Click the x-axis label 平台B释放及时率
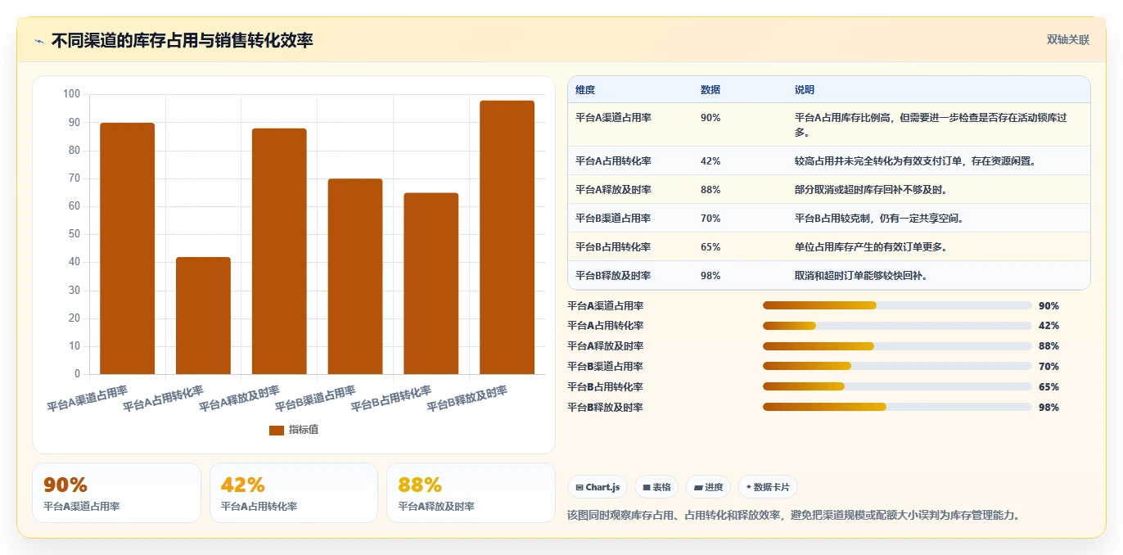1123x555 pixels. point(467,398)
